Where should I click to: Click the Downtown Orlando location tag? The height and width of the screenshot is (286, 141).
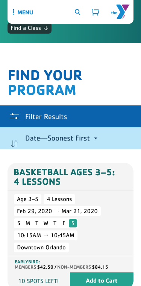[41, 247]
